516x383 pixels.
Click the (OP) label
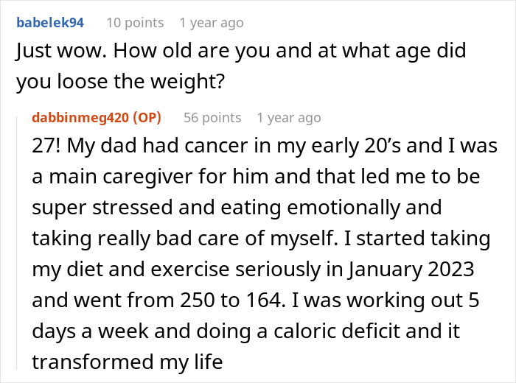pos(147,118)
